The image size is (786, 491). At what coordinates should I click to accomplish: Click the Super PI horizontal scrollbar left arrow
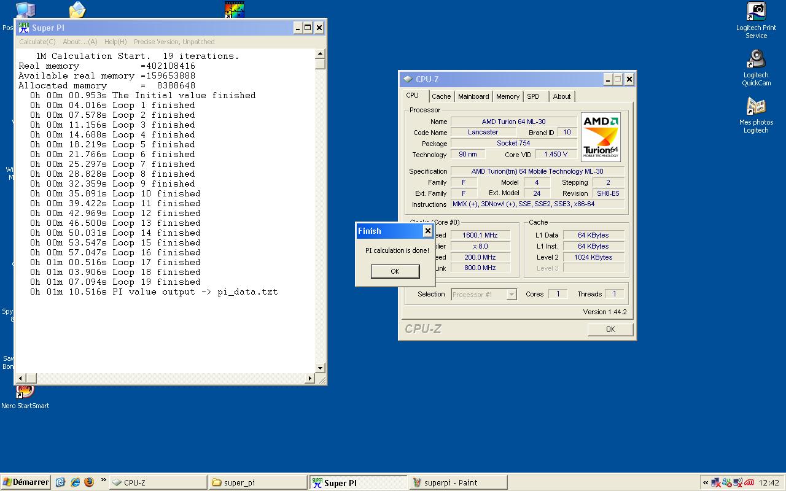pyautogui.click(x=21, y=379)
